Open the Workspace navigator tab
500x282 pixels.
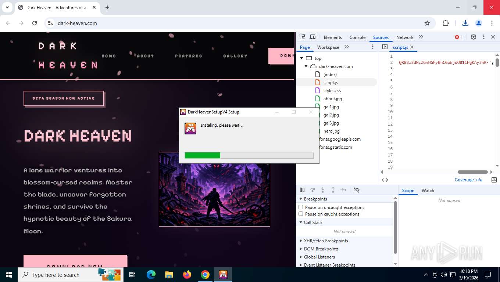tap(328, 47)
